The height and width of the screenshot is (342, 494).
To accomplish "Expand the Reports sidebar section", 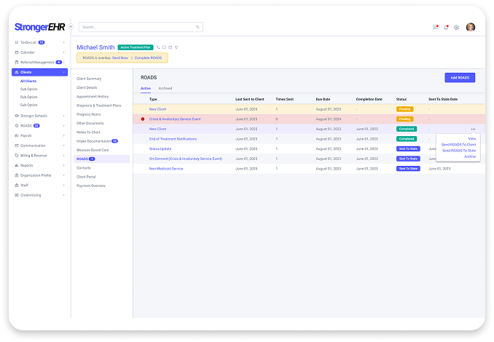I will (64, 165).
